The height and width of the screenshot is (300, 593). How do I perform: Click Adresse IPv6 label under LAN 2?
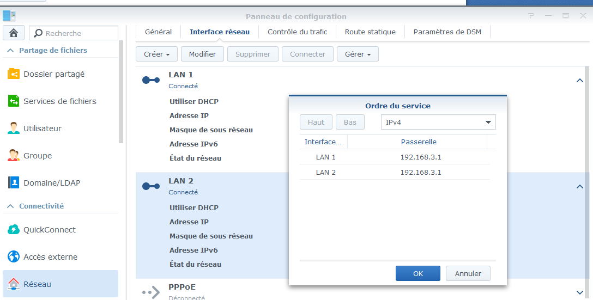(193, 250)
